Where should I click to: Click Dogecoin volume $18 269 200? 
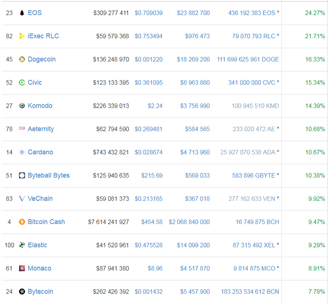pos(193,59)
